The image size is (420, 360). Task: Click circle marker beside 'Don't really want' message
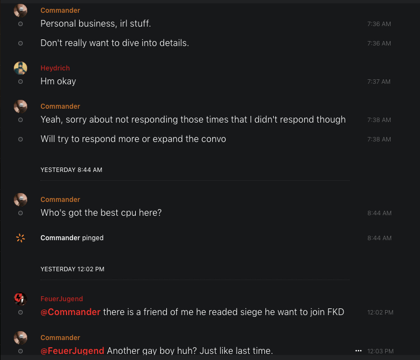click(x=21, y=43)
